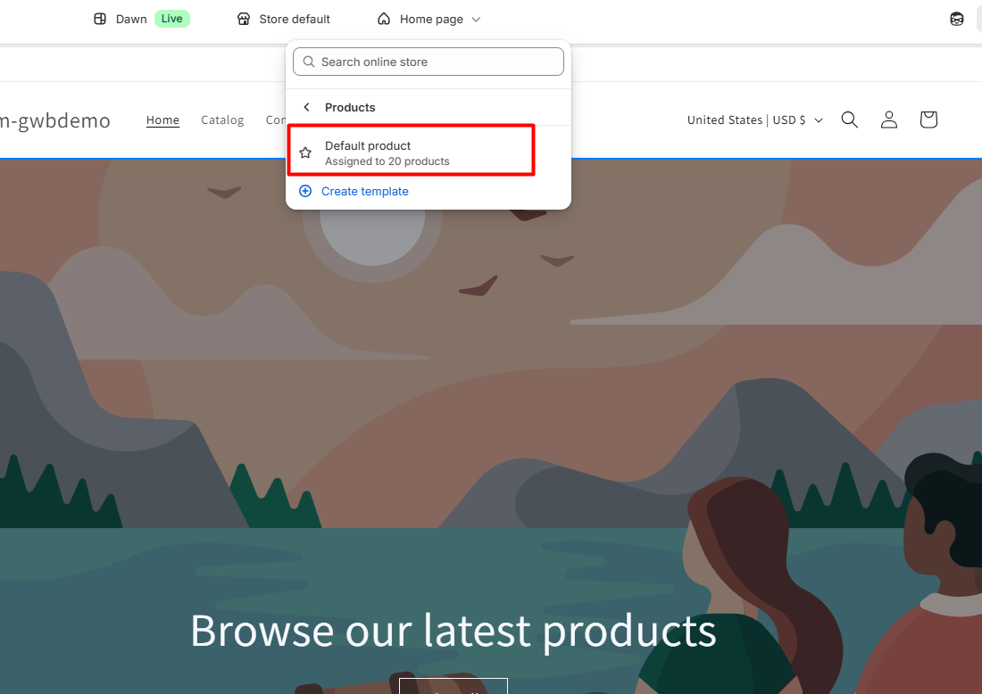This screenshot has height=694, width=982.
Task: Click the green Live badge
Action: pos(171,19)
